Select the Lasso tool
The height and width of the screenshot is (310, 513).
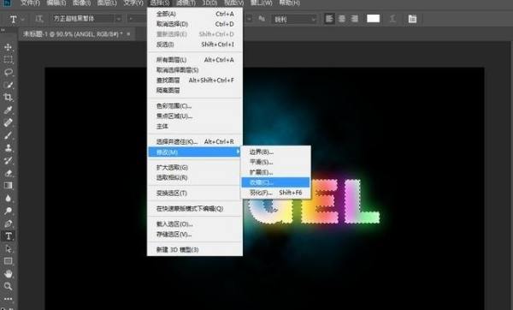[9, 72]
